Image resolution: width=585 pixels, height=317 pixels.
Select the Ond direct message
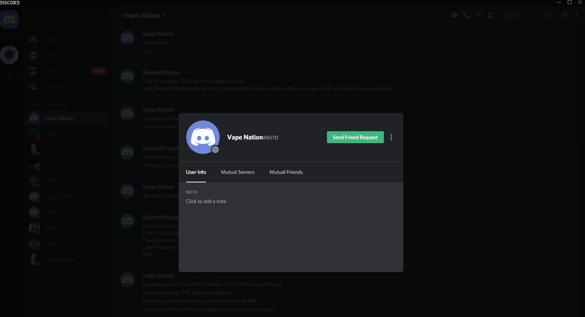(67, 165)
